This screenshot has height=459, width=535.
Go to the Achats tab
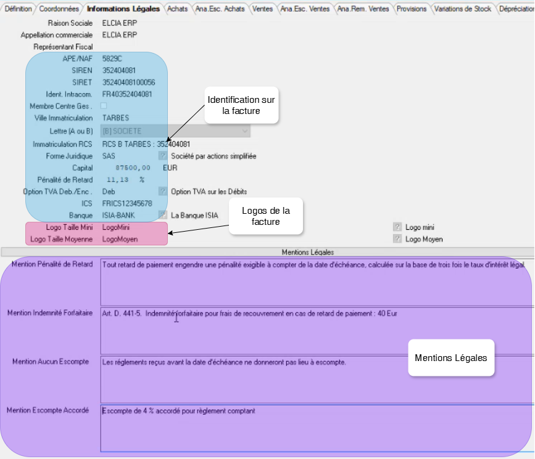click(177, 9)
